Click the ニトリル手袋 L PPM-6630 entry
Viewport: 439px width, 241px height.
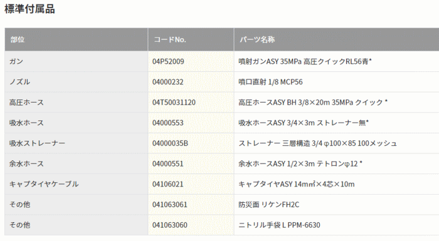(x=279, y=225)
